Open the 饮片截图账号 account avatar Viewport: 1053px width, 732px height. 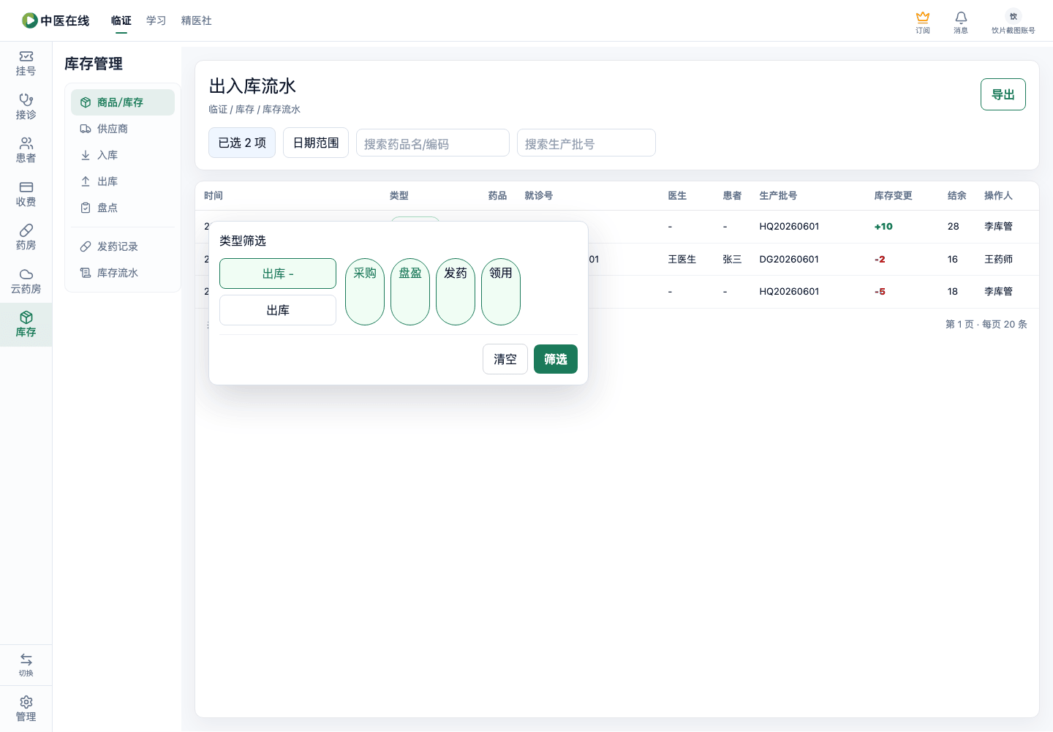click(x=1013, y=22)
